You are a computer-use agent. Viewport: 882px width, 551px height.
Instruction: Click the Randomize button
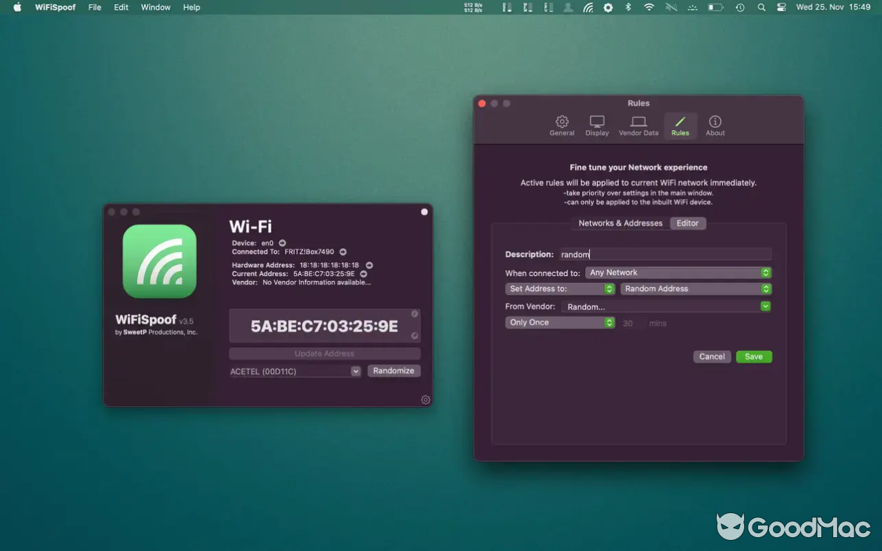click(393, 370)
